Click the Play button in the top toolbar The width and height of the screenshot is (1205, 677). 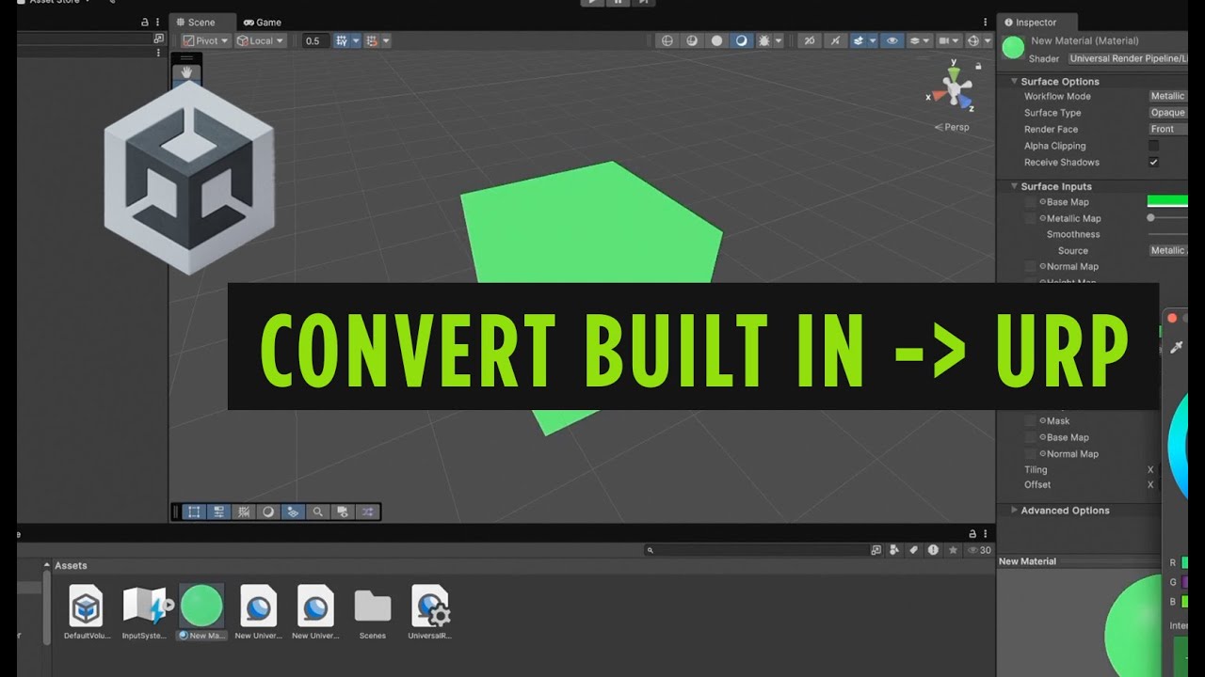point(591,3)
